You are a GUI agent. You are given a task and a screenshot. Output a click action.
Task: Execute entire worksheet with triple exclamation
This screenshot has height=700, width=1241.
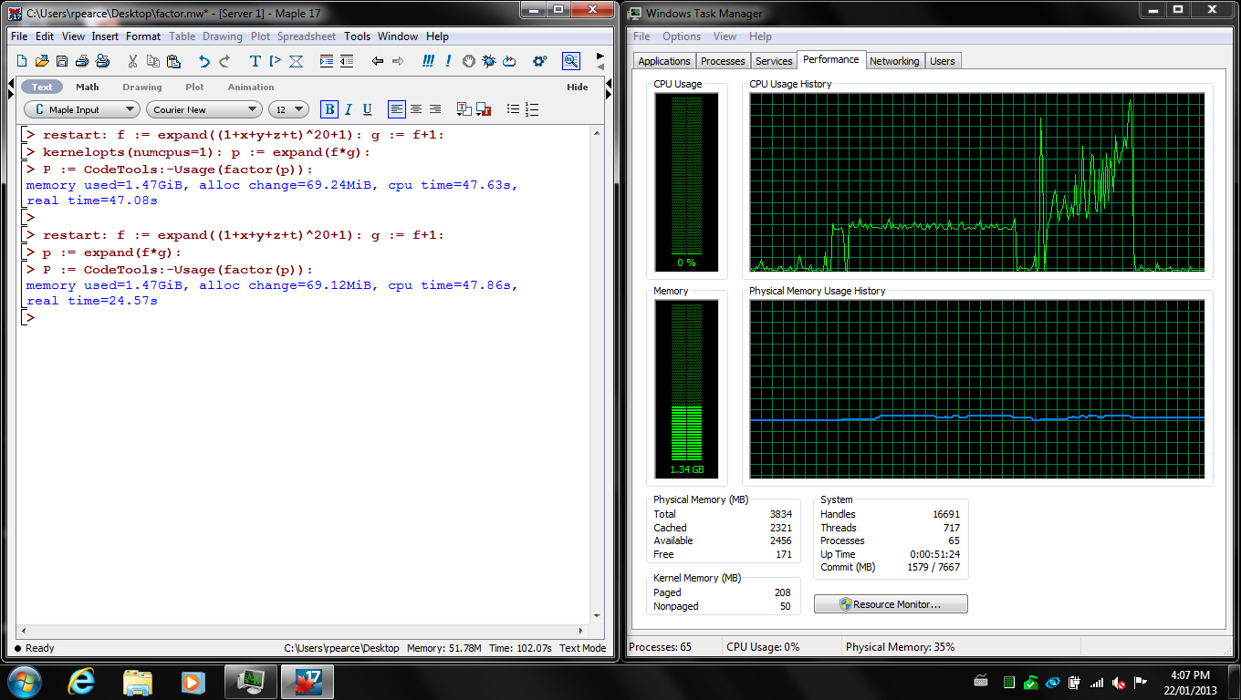click(428, 61)
